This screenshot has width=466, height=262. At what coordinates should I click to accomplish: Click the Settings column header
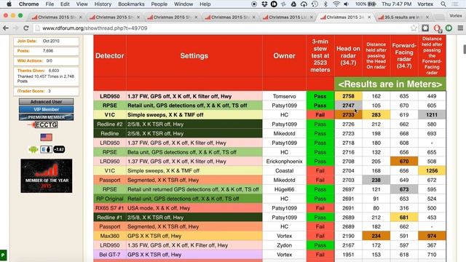pos(194,56)
